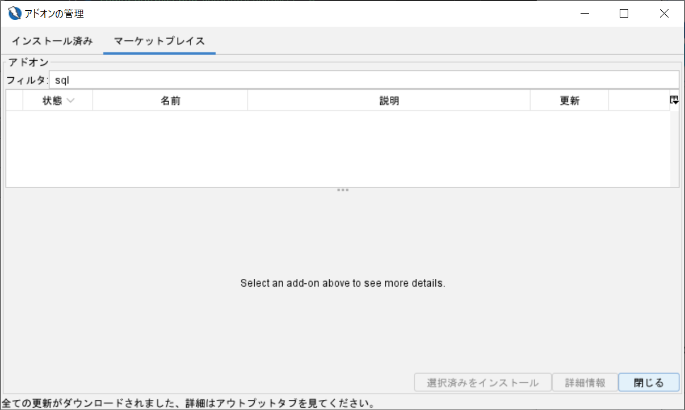Minimize the アドオンの管理 window
Viewport: 685px width, 410px height.
click(x=584, y=14)
